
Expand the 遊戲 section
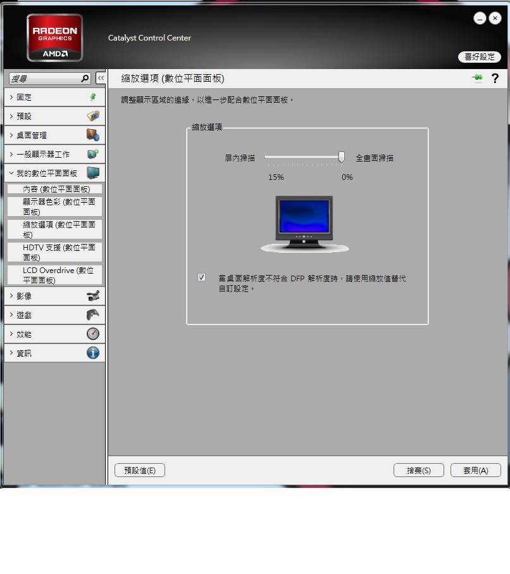(x=11, y=315)
